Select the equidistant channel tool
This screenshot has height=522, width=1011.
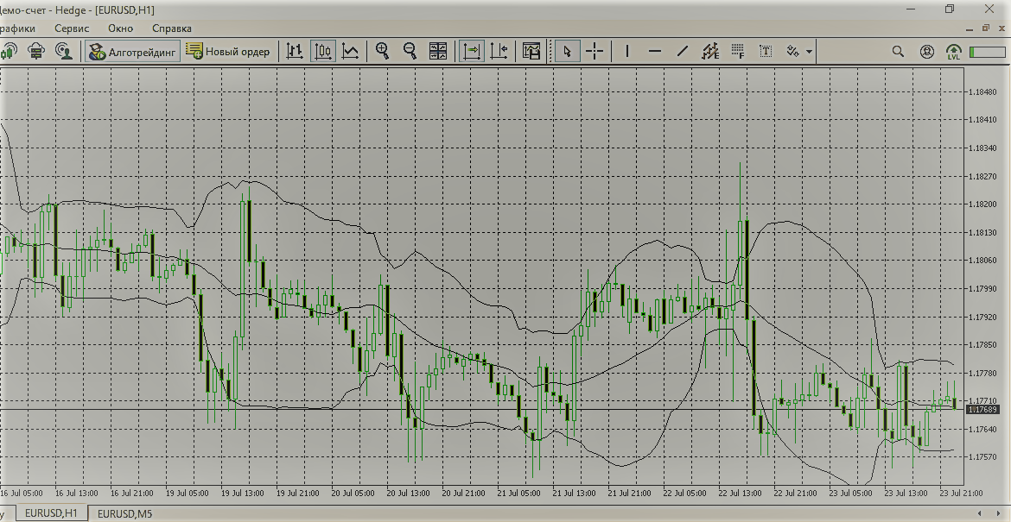click(x=710, y=51)
